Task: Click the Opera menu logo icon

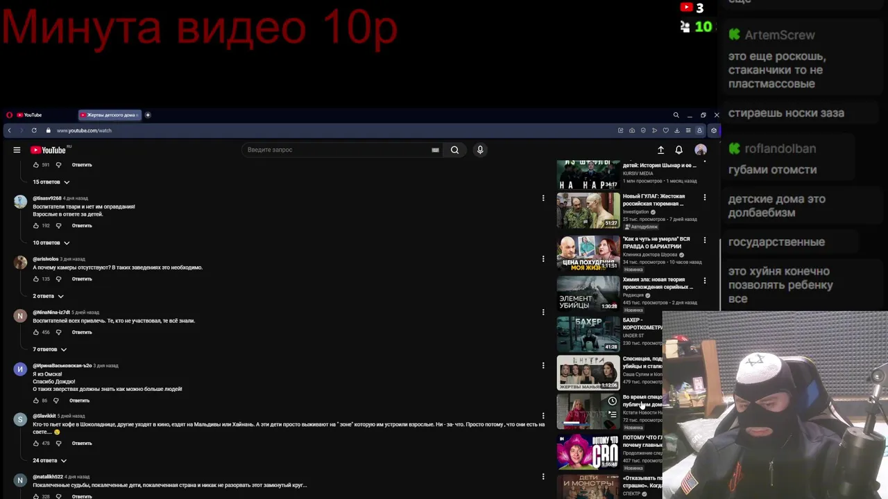Action: 9,115
